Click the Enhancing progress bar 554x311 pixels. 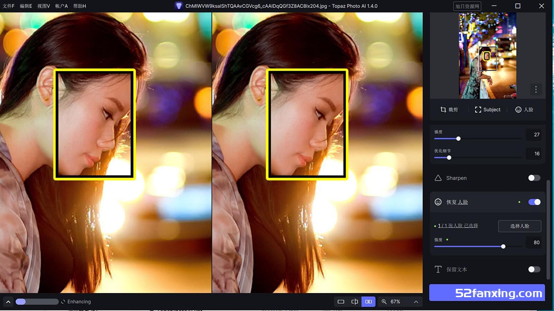coord(37,302)
